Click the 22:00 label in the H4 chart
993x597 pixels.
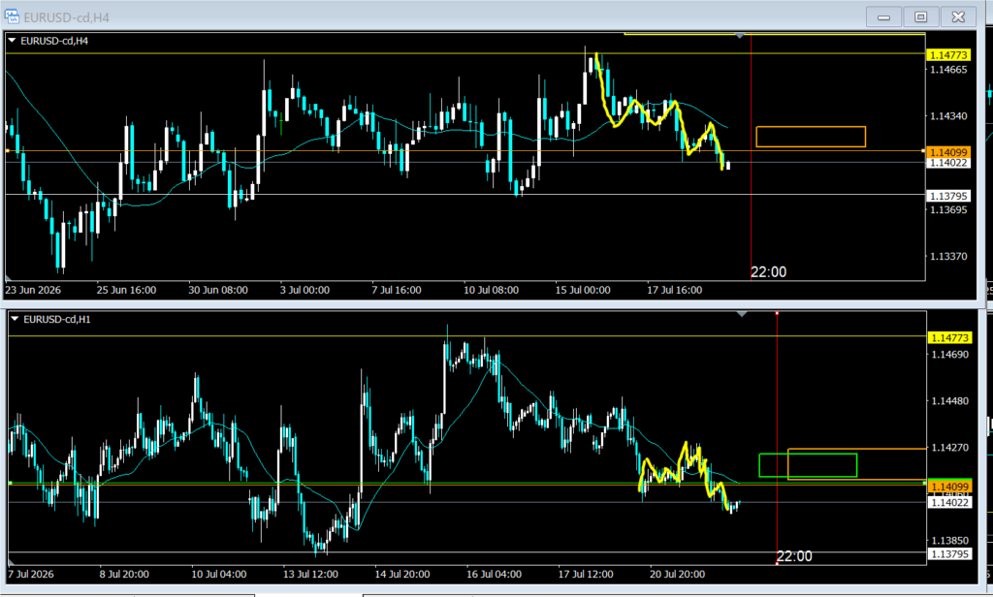[768, 272]
